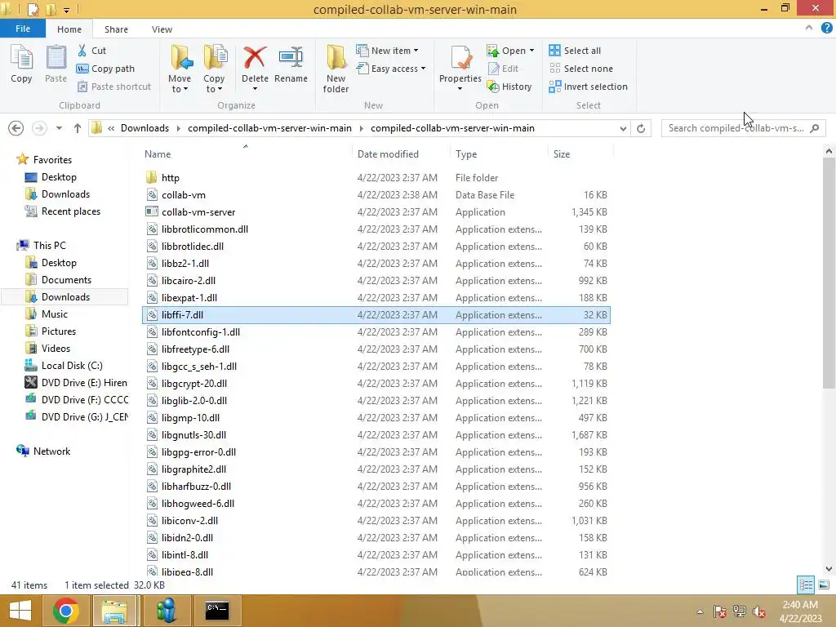
Task: Click the Cut scissors icon
Action: click(x=82, y=51)
